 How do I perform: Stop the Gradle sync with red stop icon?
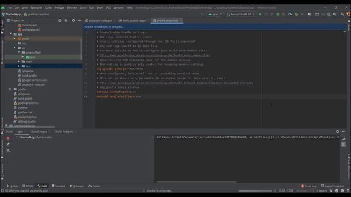pos(8,138)
